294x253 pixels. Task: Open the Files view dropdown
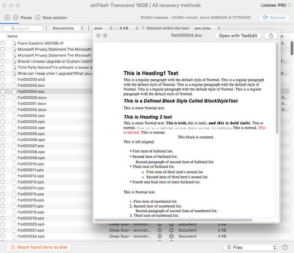(251, 248)
